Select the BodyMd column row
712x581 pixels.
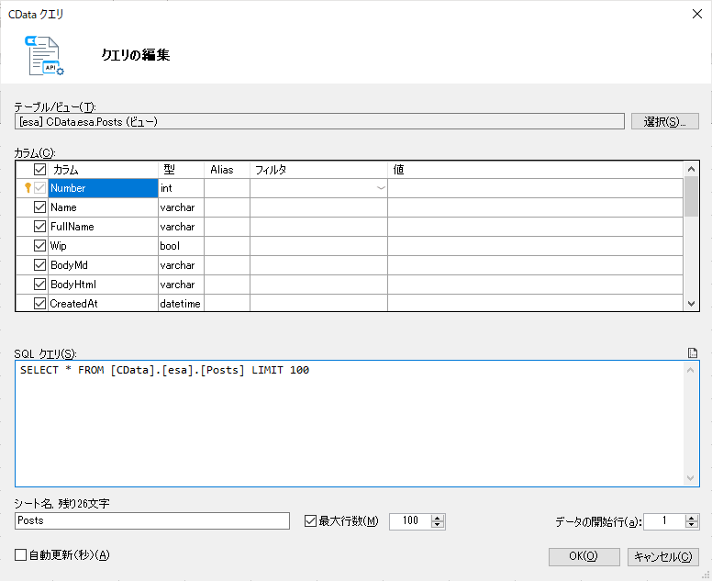pyautogui.click(x=350, y=265)
